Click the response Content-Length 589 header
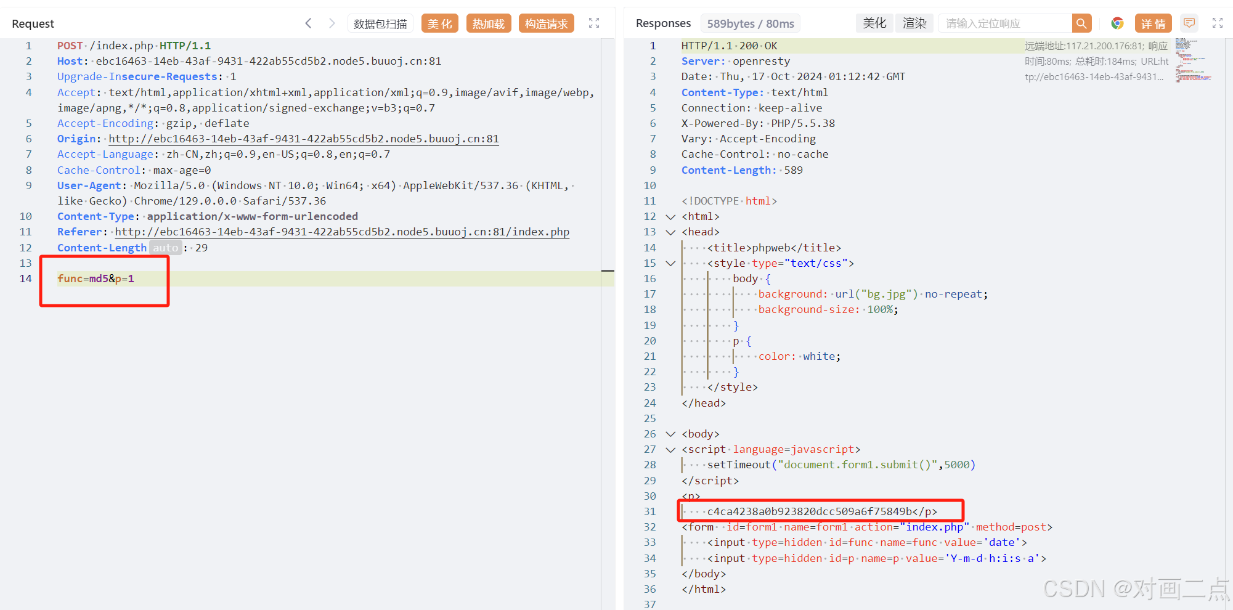1233x610 pixels. click(742, 170)
